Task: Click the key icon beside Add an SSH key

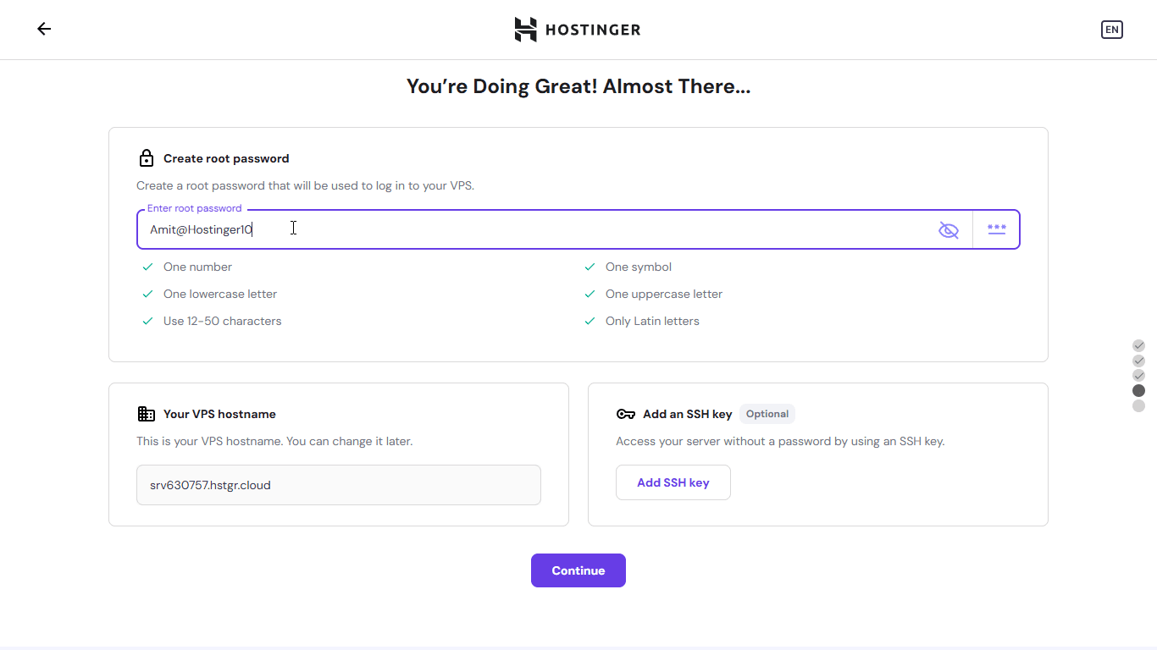Action: click(626, 414)
